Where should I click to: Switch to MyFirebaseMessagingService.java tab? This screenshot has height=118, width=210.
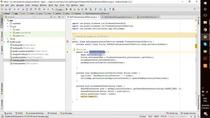point(118,17)
